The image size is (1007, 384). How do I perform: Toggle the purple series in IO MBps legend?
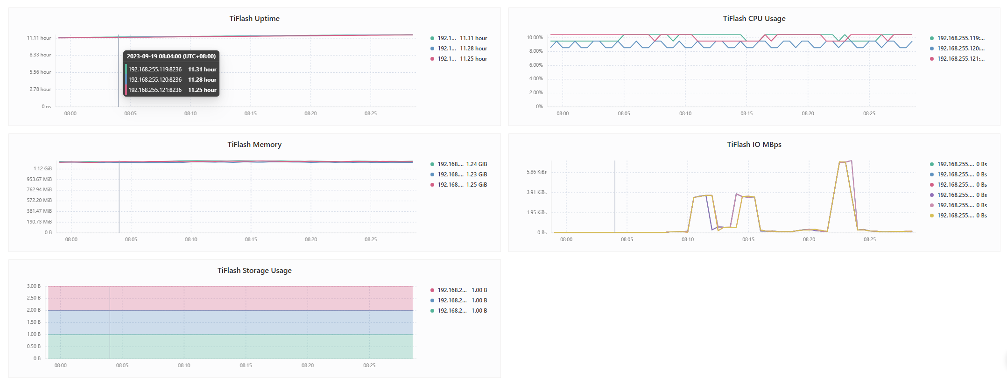(958, 195)
